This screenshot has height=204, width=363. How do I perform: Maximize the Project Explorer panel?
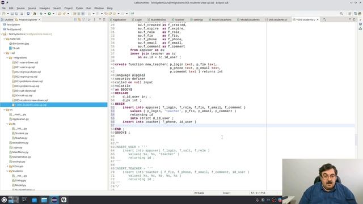tap(104, 20)
